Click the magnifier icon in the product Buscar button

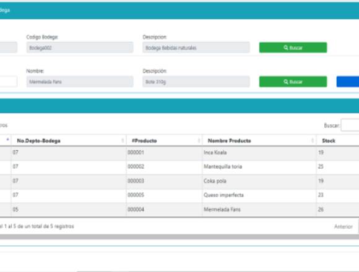pos(286,82)
